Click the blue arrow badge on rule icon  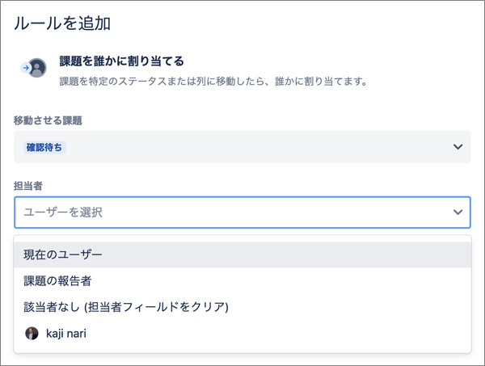26,68
